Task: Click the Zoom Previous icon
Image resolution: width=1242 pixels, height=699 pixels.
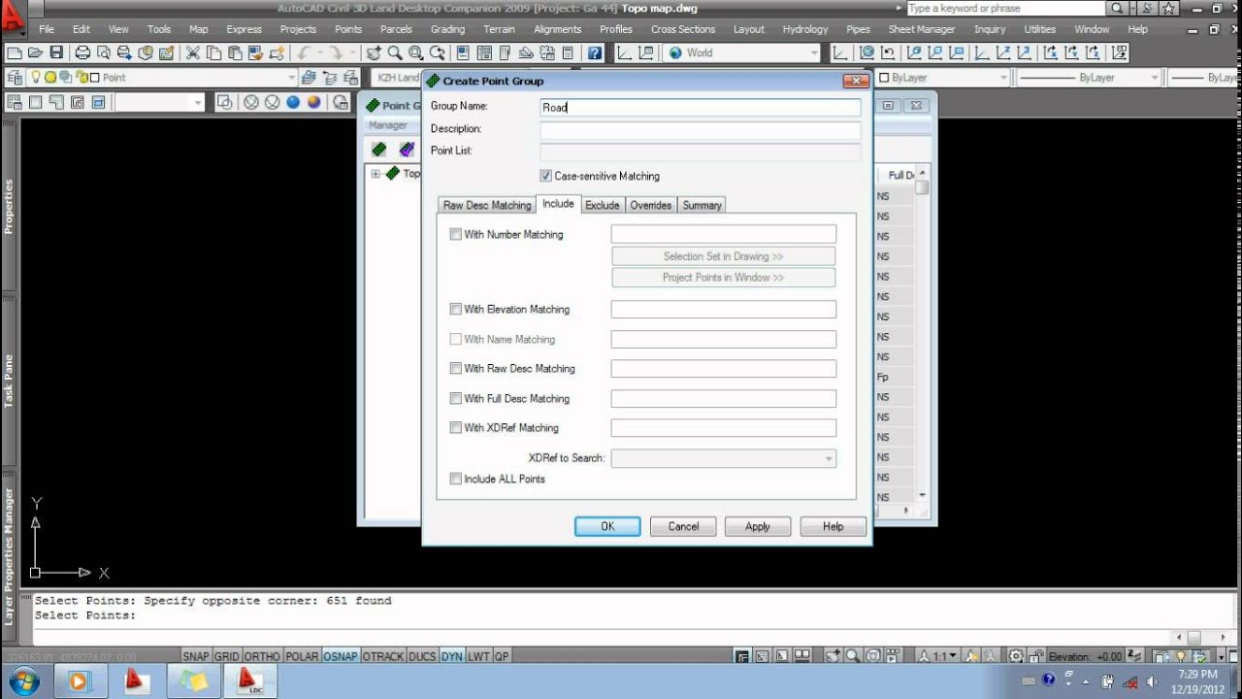Action: click(x=438, y=52)
